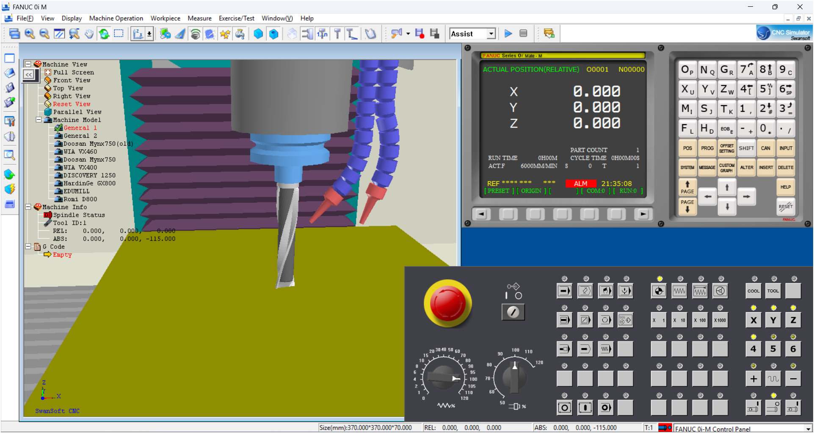Select the X1000 increment button
The image size is (814, 433).
720,320
